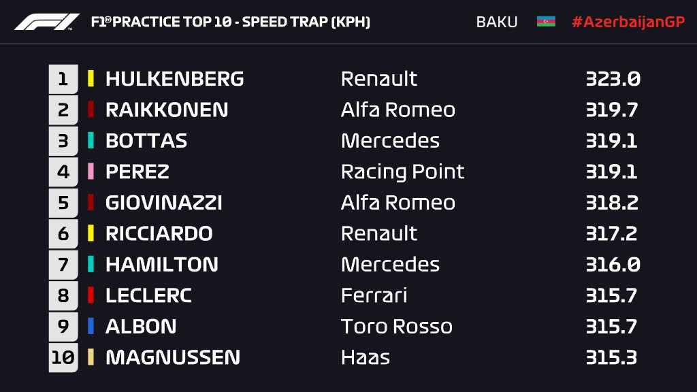Select the HULKENBERG driver name
Viewport: 697px width, 392px height.
(175, 79)
